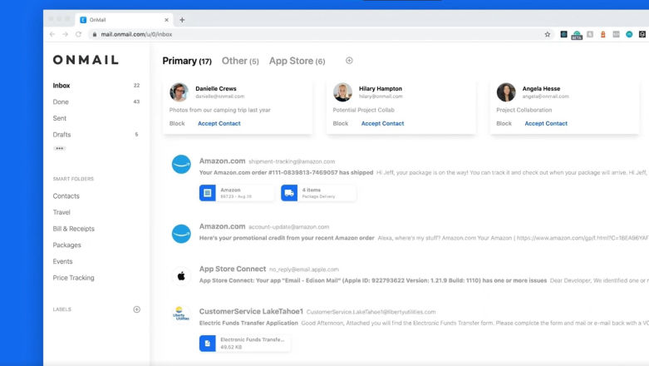Image resolution: width=649 pixels, height=366 pixels.
Task: Open a new browser tab
Action: coord(182,20)
